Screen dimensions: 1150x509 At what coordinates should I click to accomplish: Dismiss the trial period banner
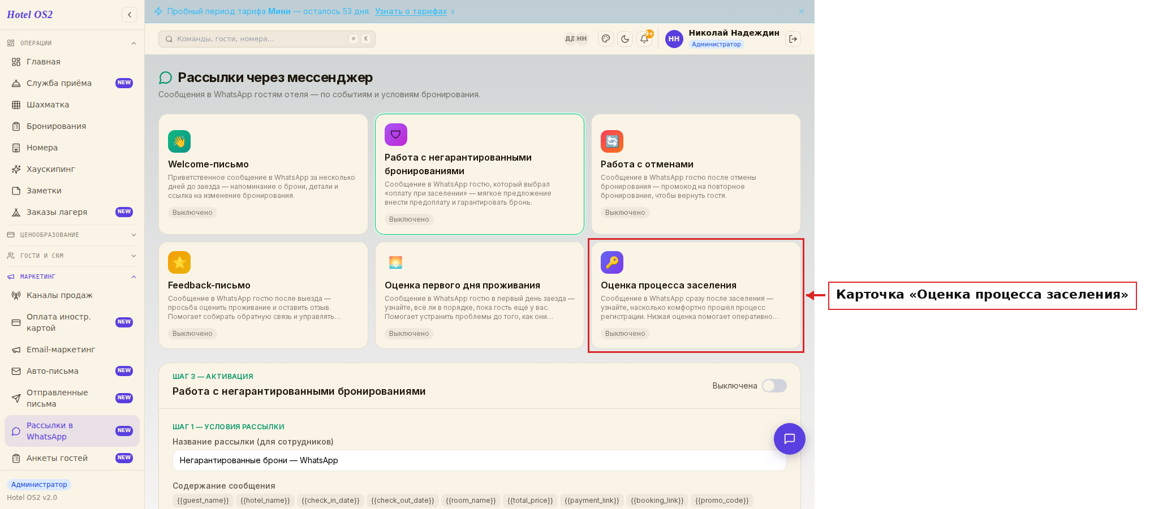click(x=802, y=11)
